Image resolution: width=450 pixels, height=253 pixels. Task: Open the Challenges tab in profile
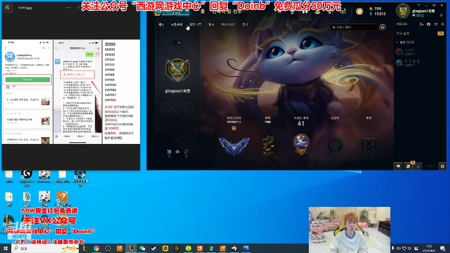coord(177,25)
